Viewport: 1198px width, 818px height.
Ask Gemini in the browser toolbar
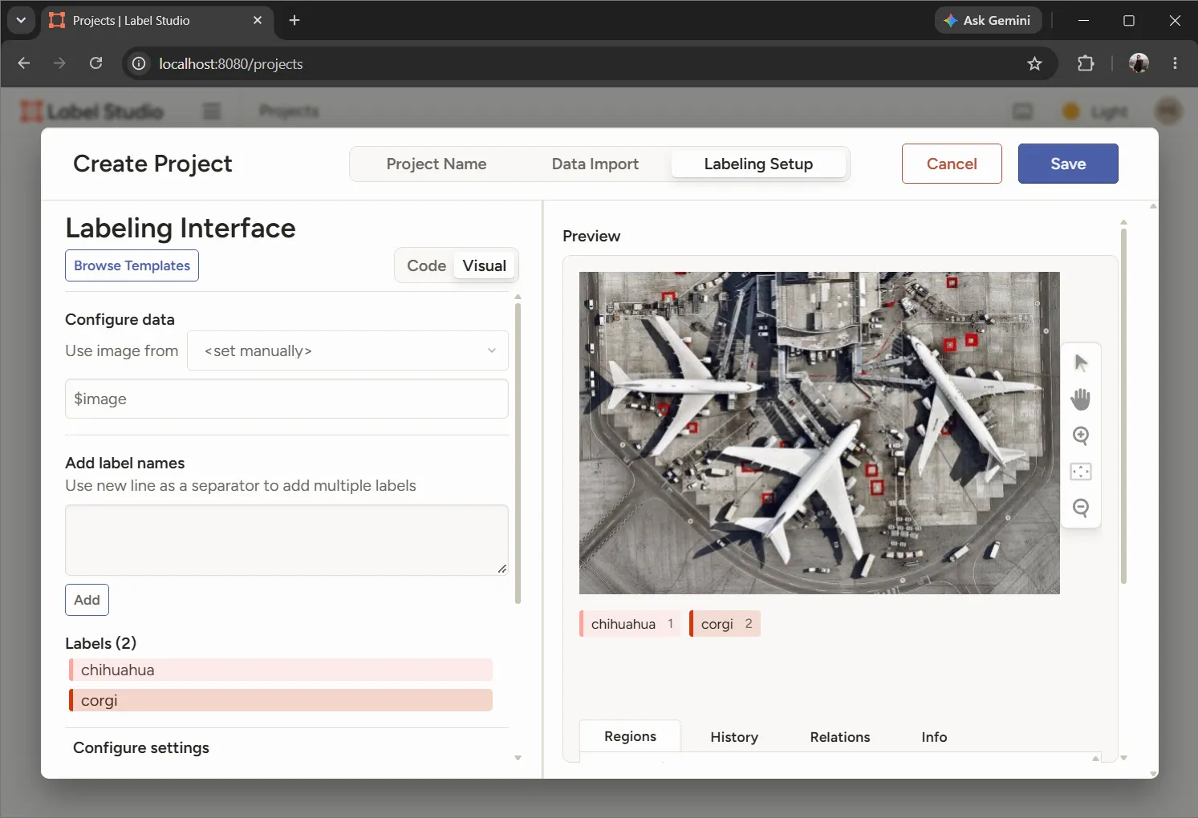click(x=988, y=20)
